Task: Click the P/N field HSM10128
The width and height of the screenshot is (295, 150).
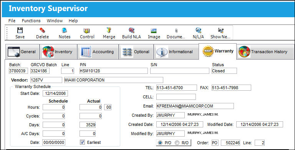Action: 114,71
